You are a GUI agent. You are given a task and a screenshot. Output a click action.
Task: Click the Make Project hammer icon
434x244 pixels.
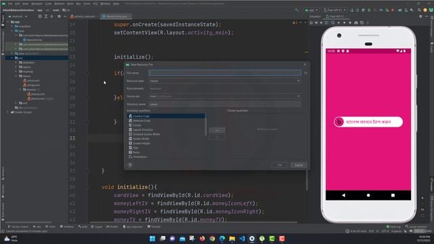[297, 10]
